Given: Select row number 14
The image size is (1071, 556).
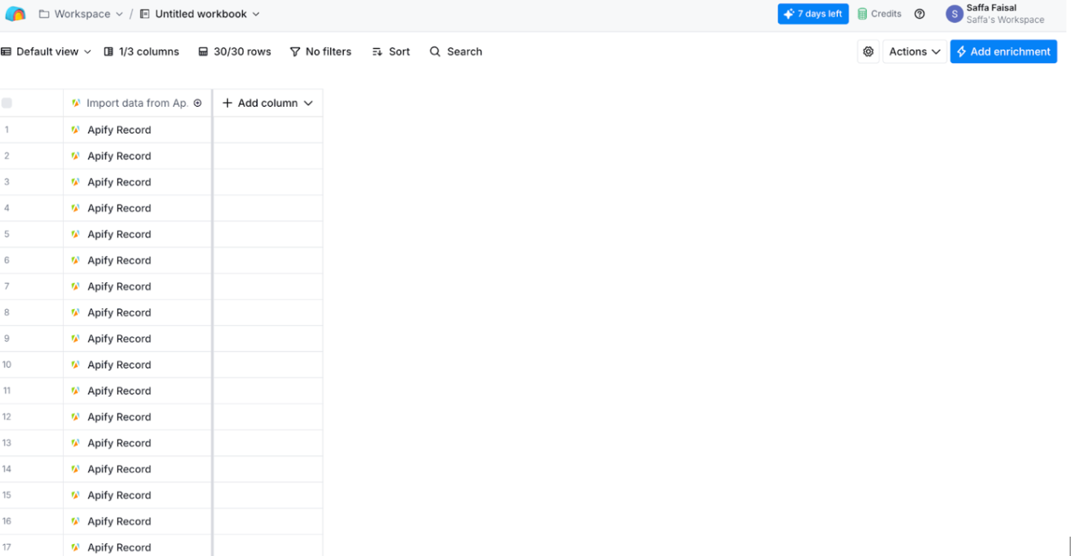Looking at the screenshot, I should 7,469.
